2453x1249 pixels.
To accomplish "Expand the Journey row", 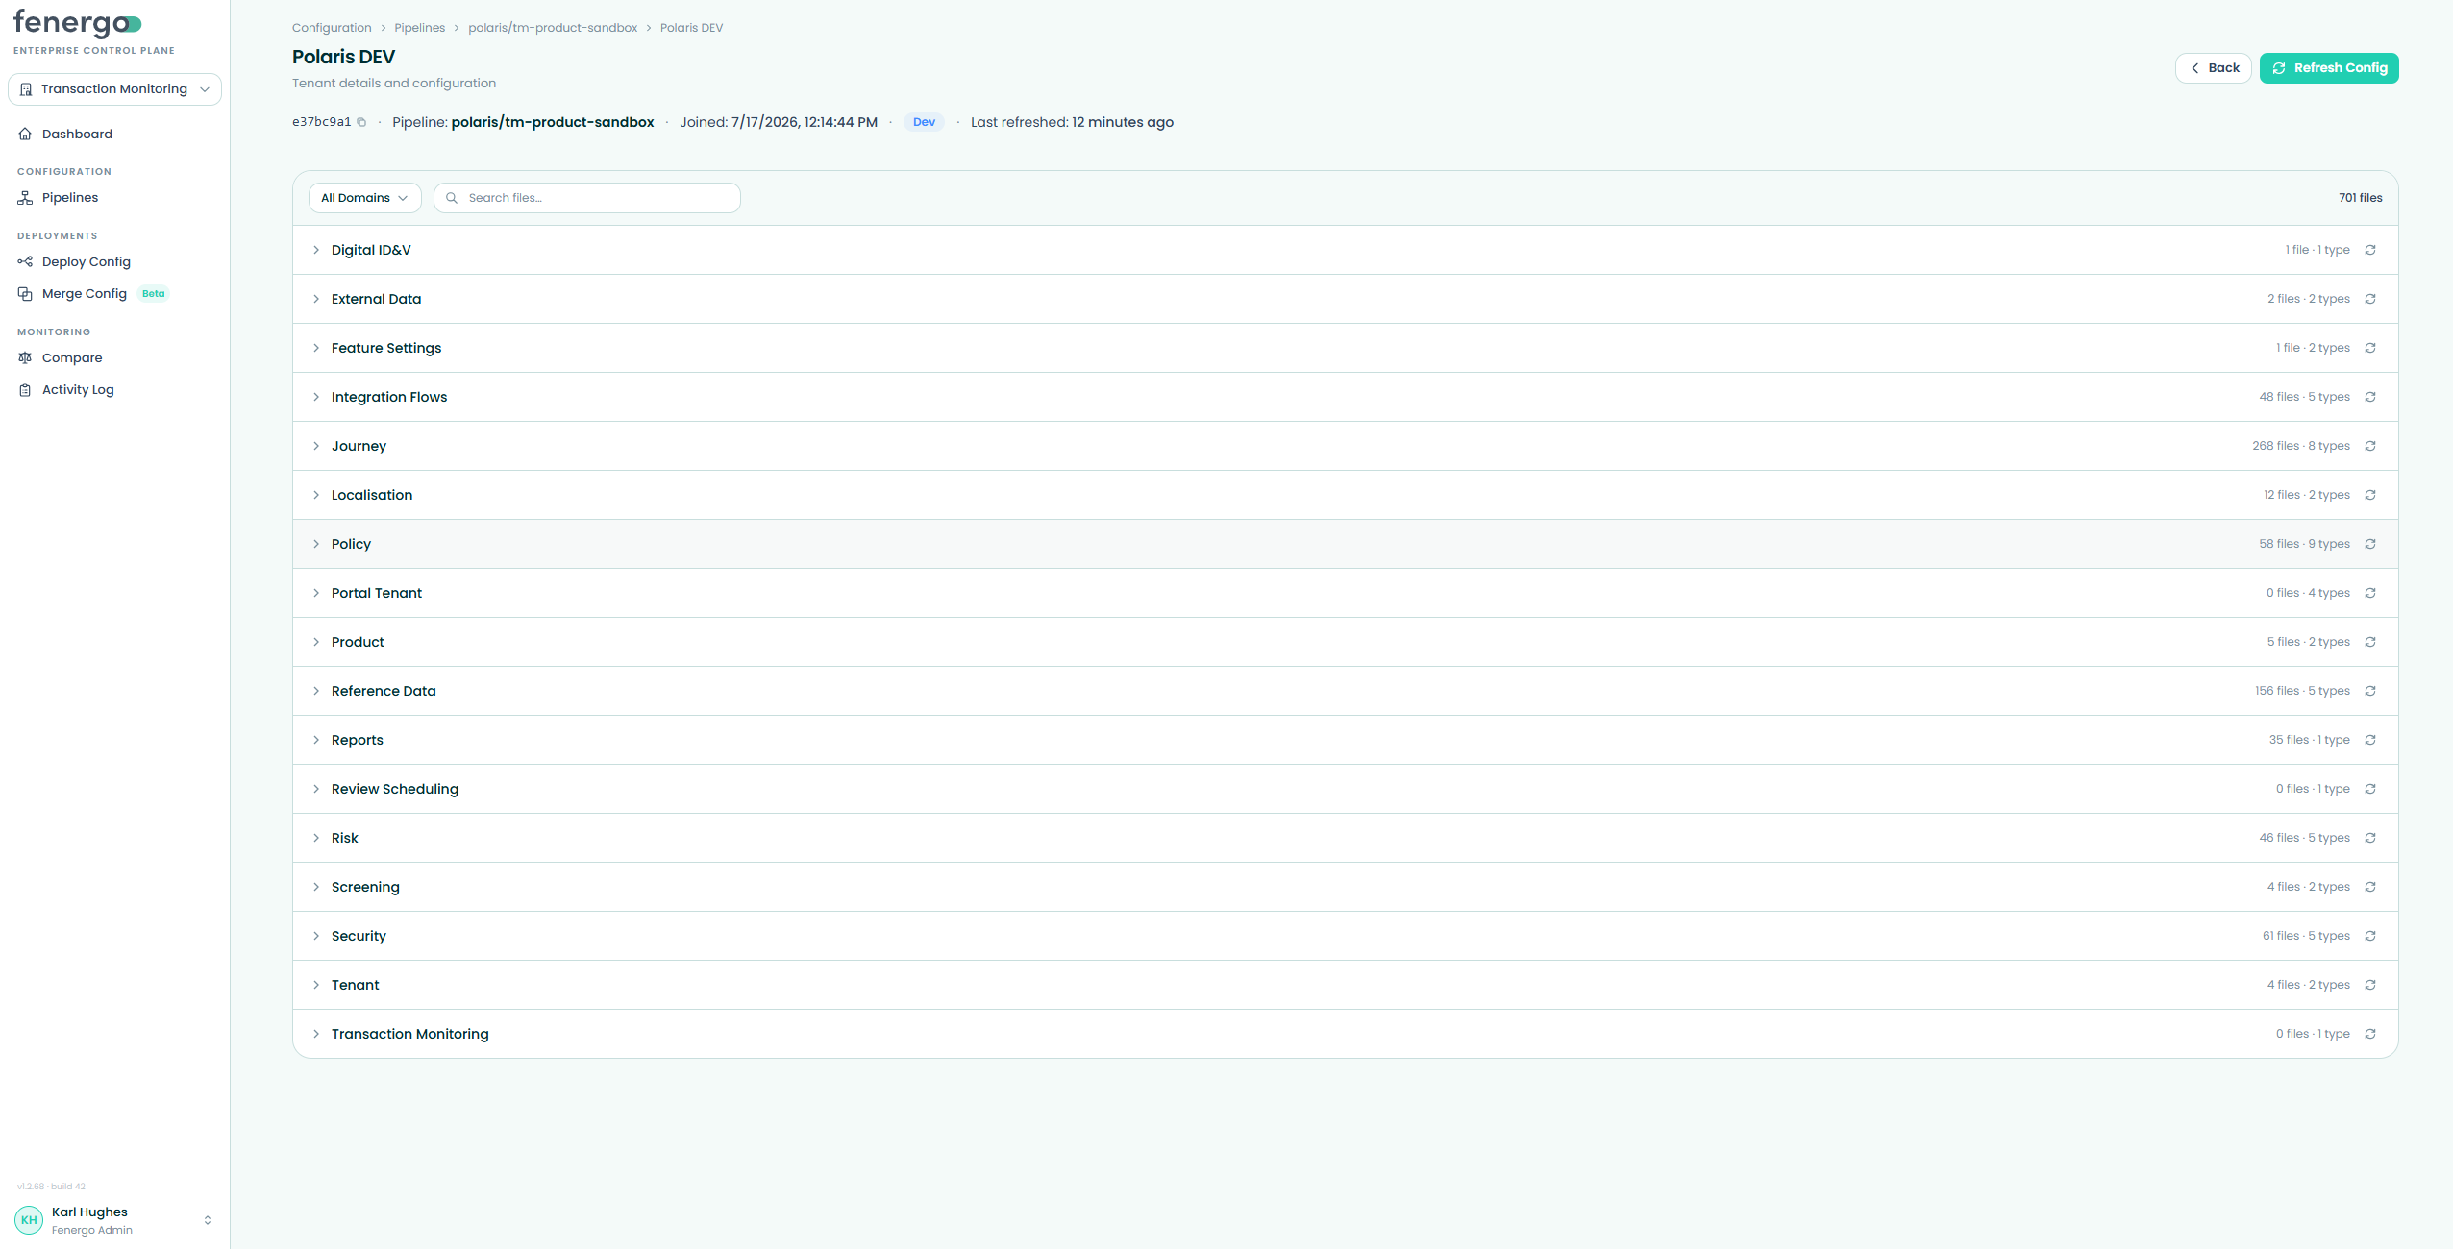I will pos(316,446).
